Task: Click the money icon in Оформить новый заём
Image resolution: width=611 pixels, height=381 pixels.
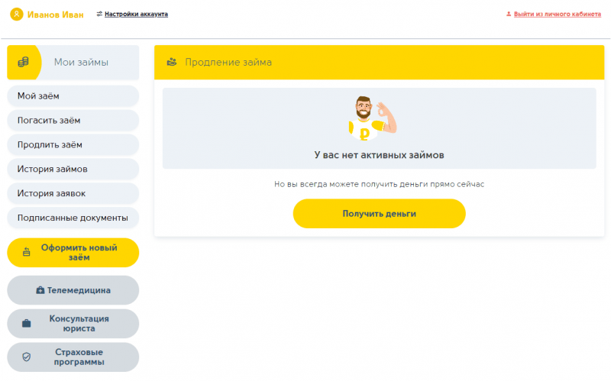Action: pos(27,253)
